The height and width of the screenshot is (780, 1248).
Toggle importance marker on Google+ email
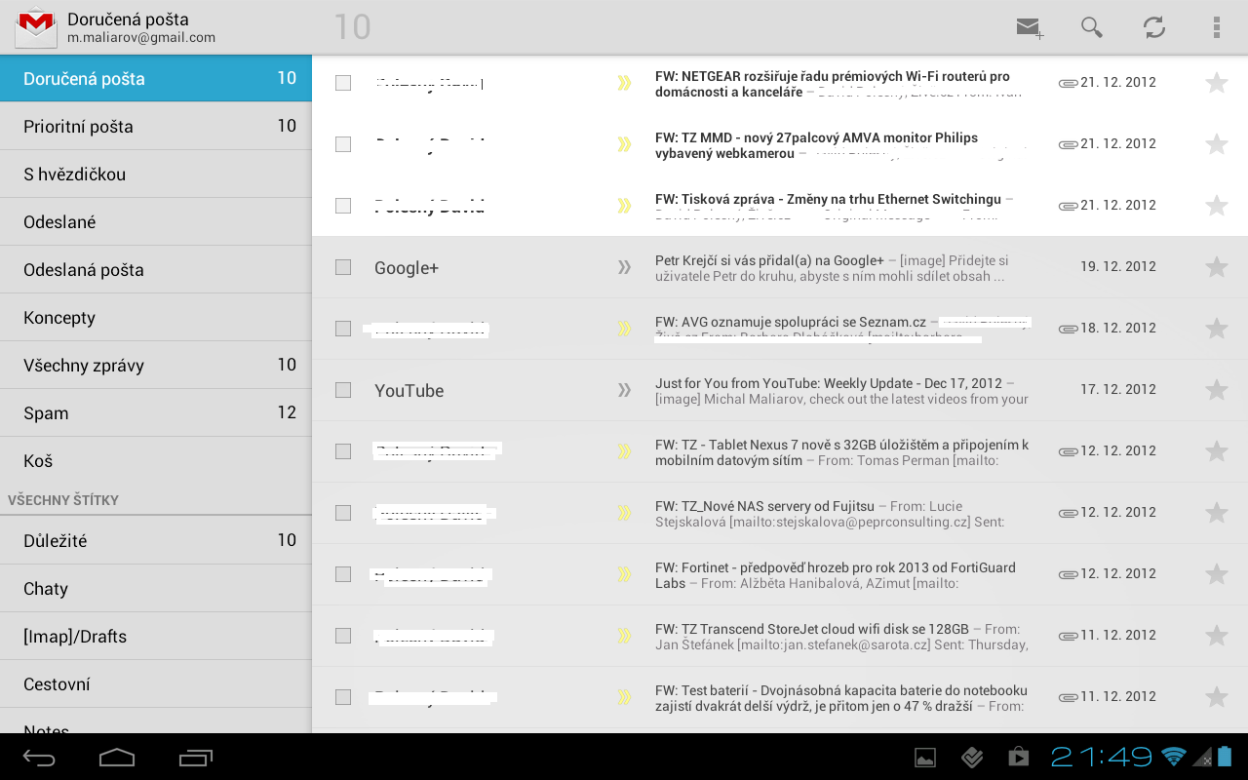624,267
